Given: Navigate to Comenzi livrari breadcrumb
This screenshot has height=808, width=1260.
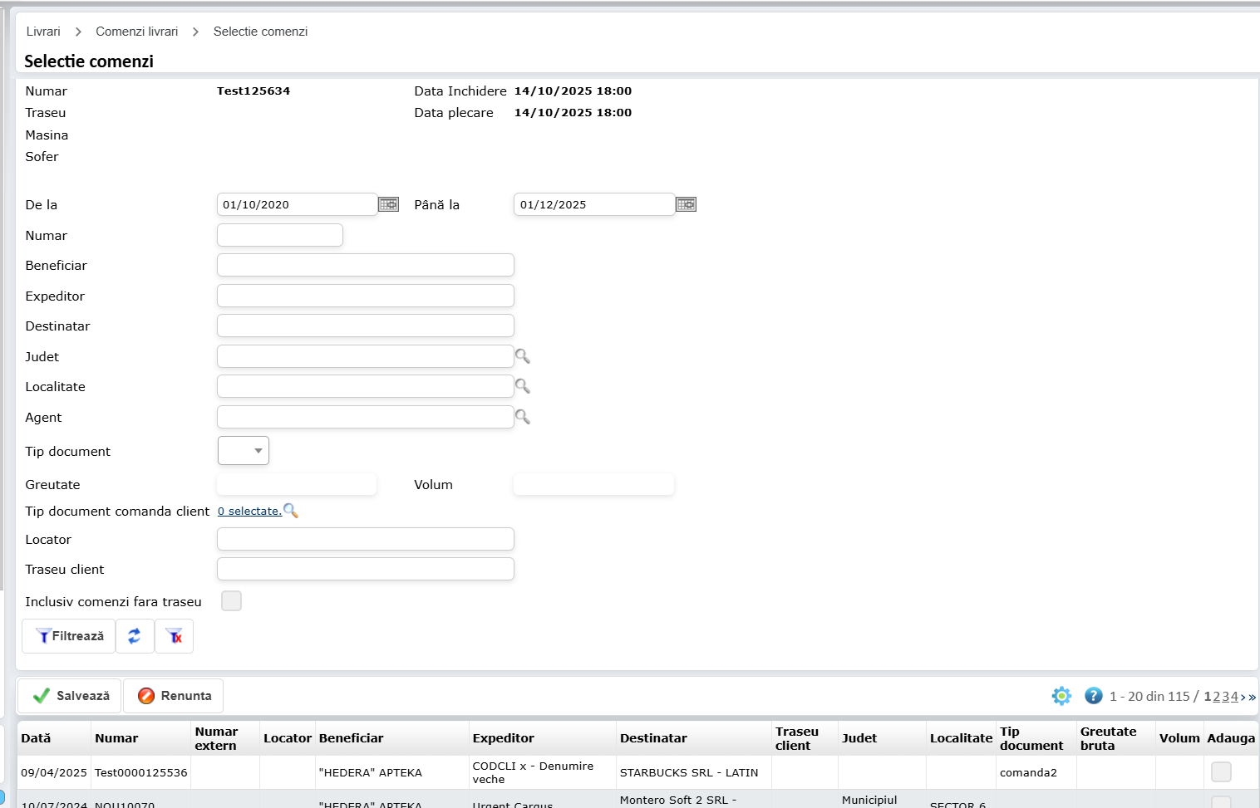Looking at the screenshot, I should click(x=137, y=32).
